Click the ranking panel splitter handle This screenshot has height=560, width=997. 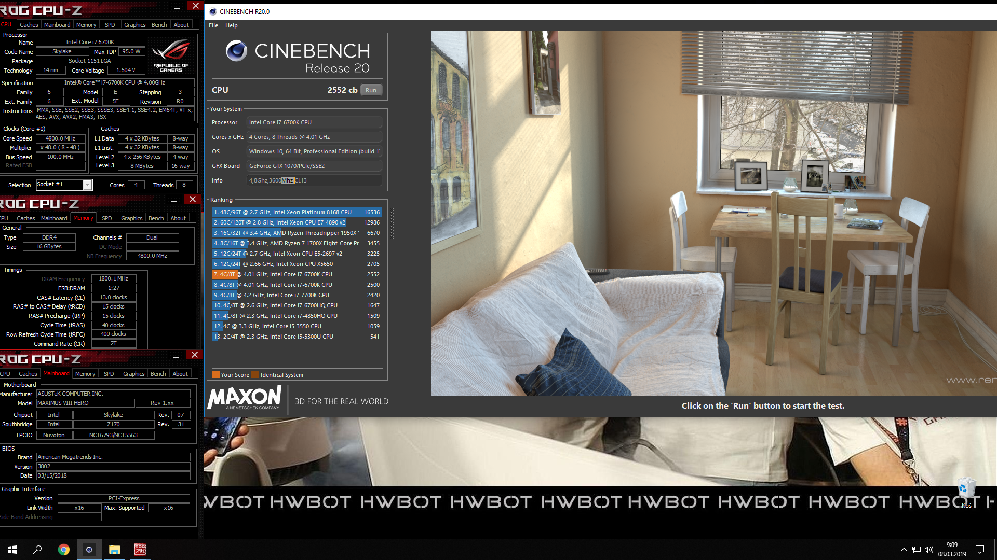pyautogui.click(x=392, y=223)
